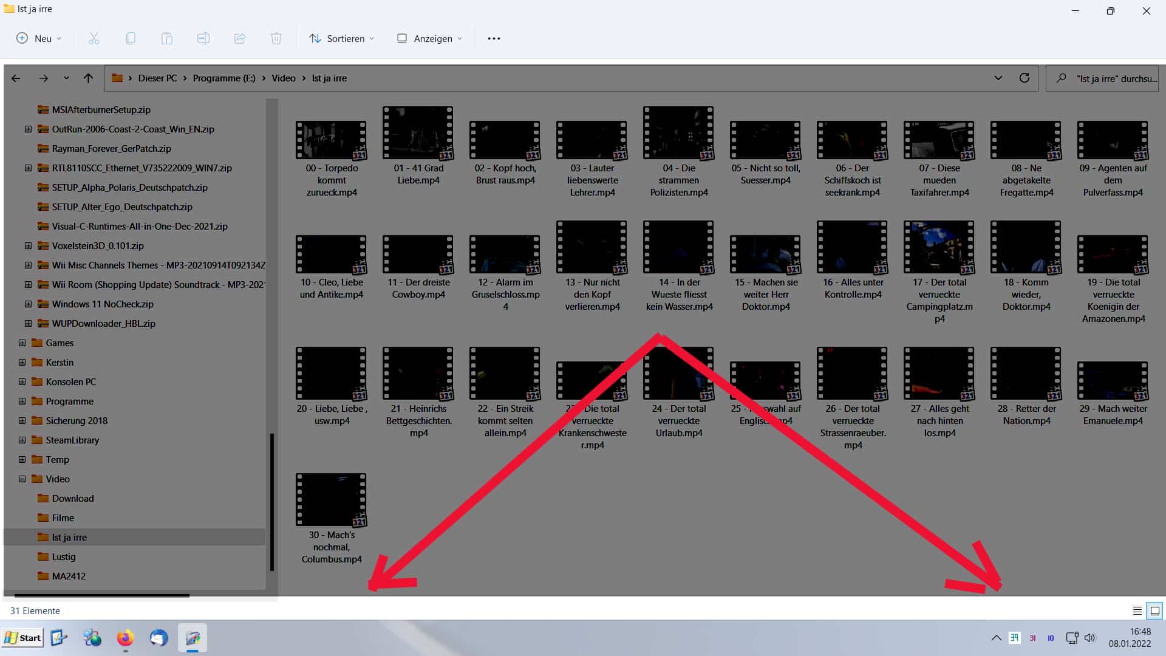
Task: Select 09 - Agenten auf dem Pulverfass.mp4
Action: [1113, 158]
